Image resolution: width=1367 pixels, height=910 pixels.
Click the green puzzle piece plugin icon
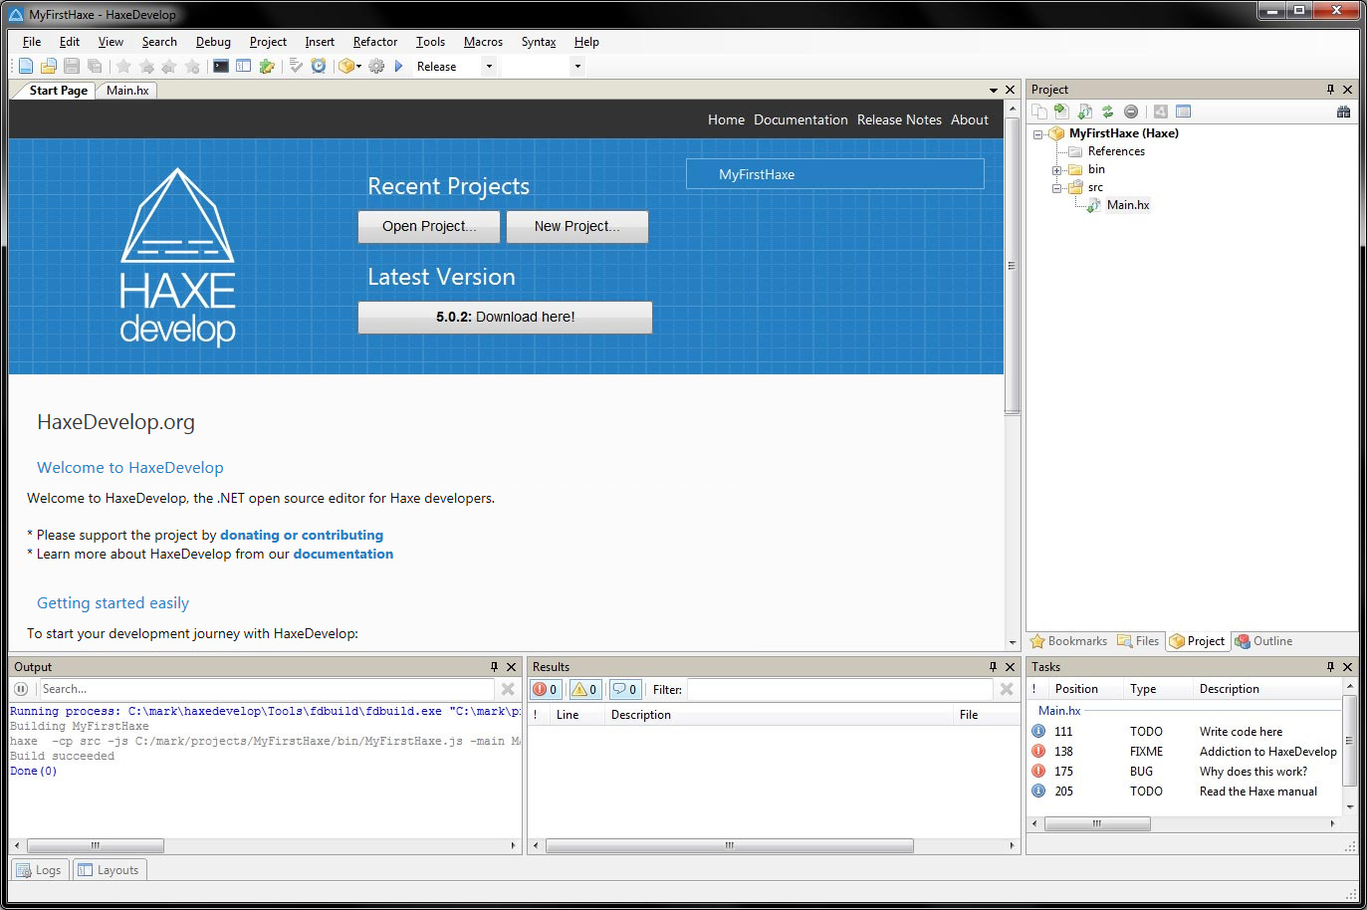(x=267, y=66)
